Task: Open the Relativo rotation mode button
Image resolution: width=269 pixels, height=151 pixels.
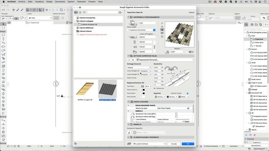Action: coord(178,49)
